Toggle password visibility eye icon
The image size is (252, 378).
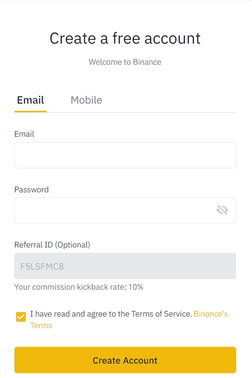point(222,210)
